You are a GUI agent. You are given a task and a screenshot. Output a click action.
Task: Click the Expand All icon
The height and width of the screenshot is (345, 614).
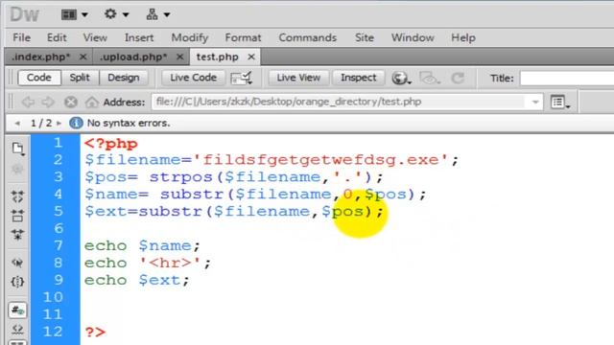point(17,234)
